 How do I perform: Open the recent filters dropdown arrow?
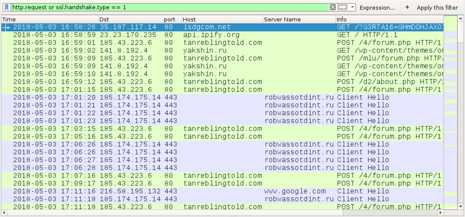352,7
